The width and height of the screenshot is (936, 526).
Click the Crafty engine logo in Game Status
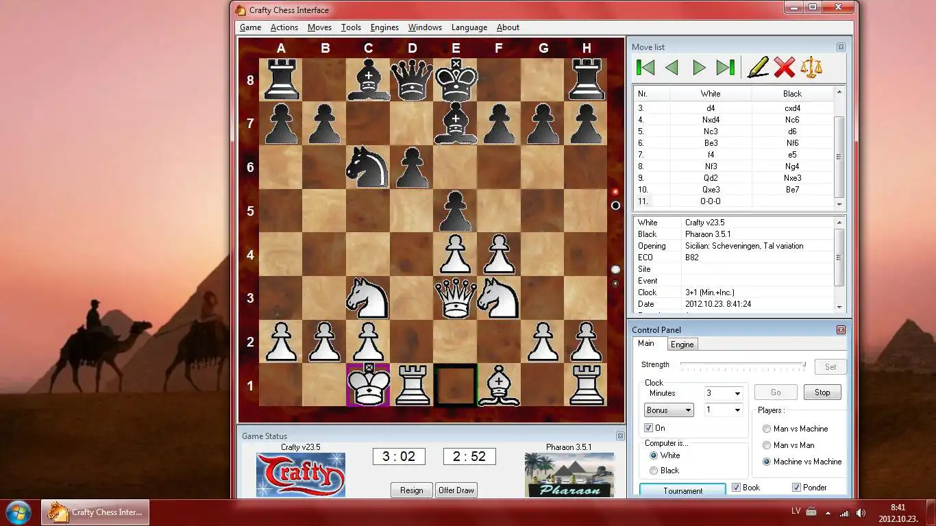tap(300, 475)
